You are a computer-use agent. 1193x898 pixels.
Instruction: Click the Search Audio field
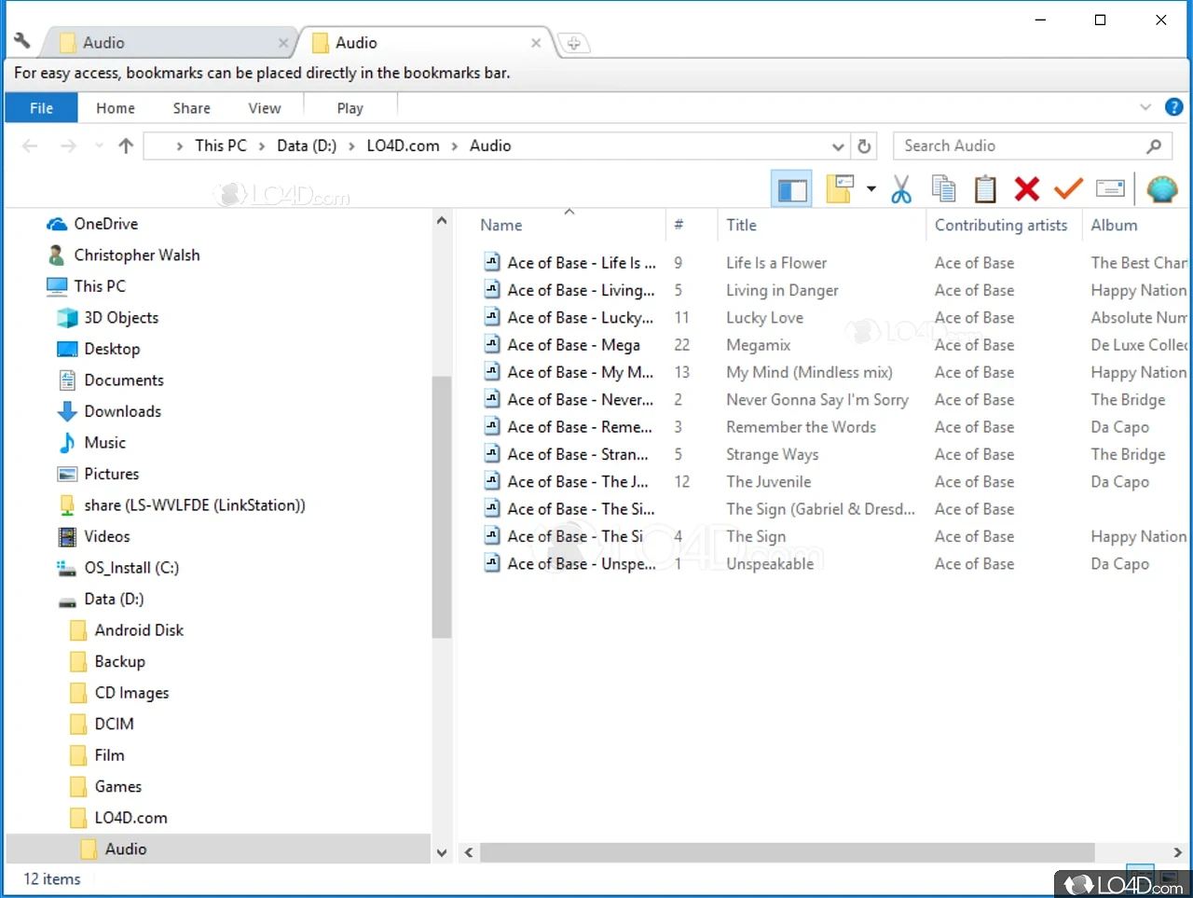click(1033, 145)
